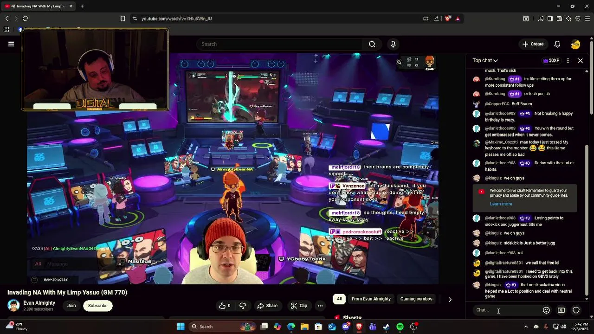Subscribe to Evan Almighty channel

point(97,305)
